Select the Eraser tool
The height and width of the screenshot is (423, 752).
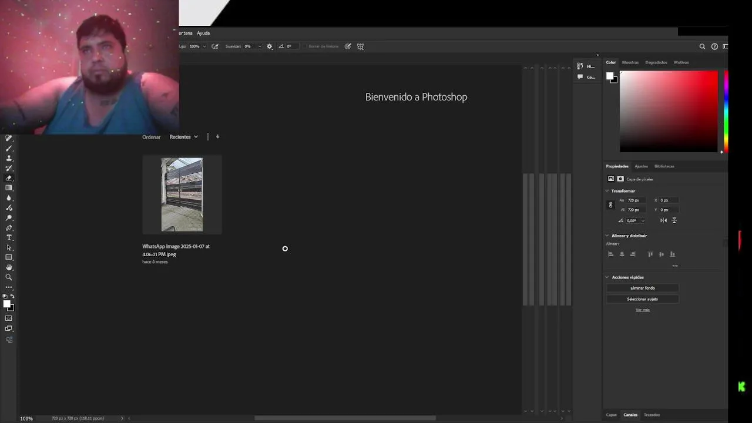pyautogui.click(x=9, y=178)
